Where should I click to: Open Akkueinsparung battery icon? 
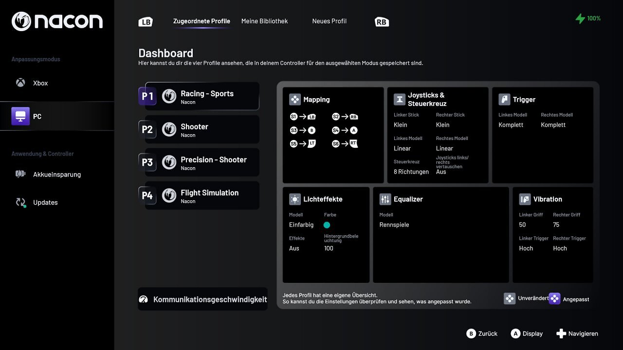(20, 174)
